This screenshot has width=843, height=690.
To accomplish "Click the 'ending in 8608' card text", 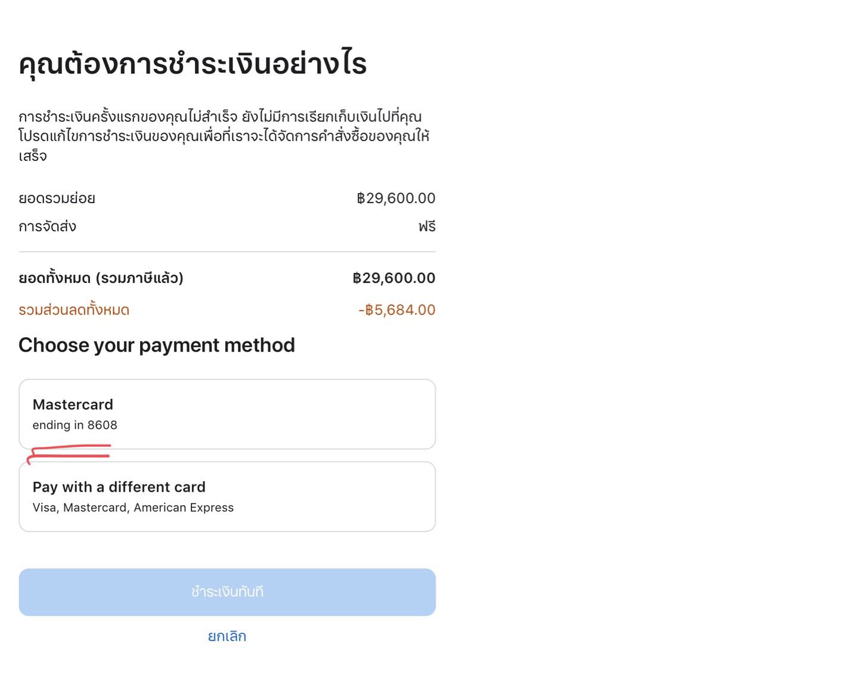I will tap(75, 425).
